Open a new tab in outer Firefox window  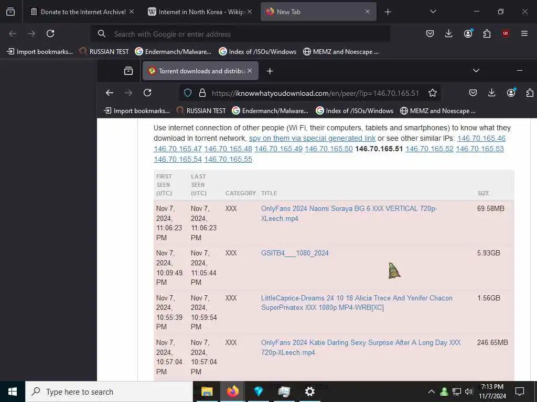pyautogui.click(x=388, y=12)
